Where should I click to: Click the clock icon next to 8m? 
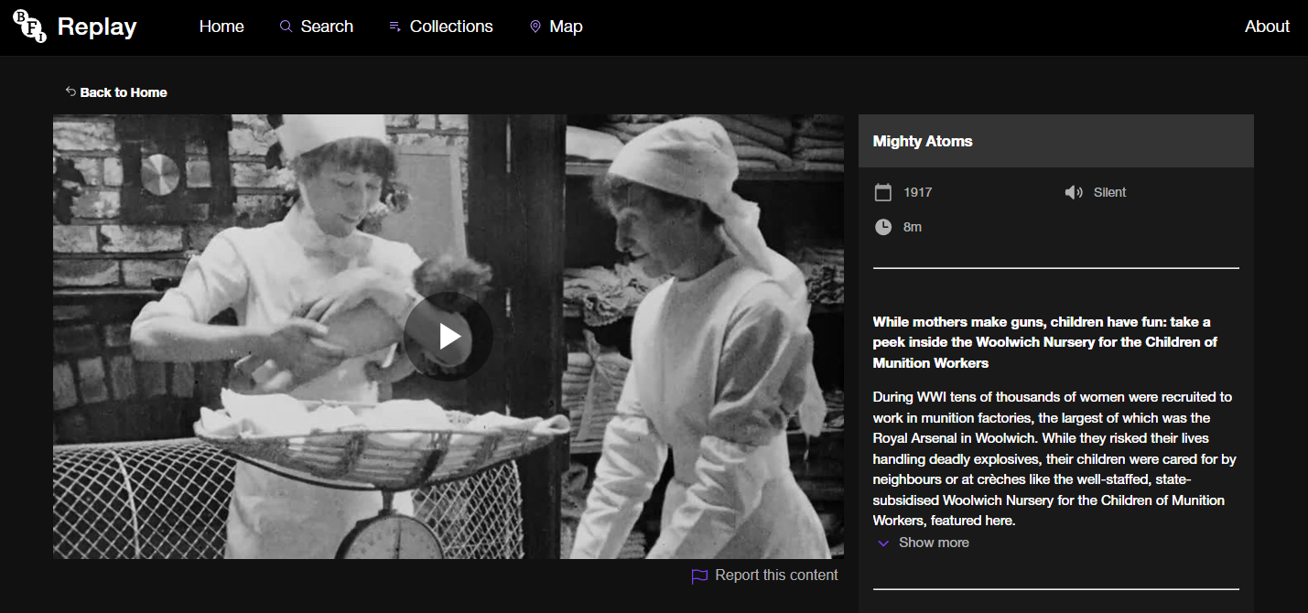point(882,227)
